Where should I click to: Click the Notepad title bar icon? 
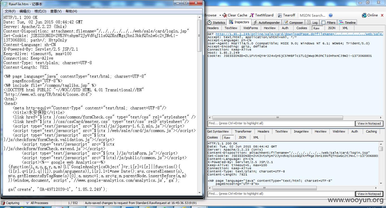[x=5, y=4]
